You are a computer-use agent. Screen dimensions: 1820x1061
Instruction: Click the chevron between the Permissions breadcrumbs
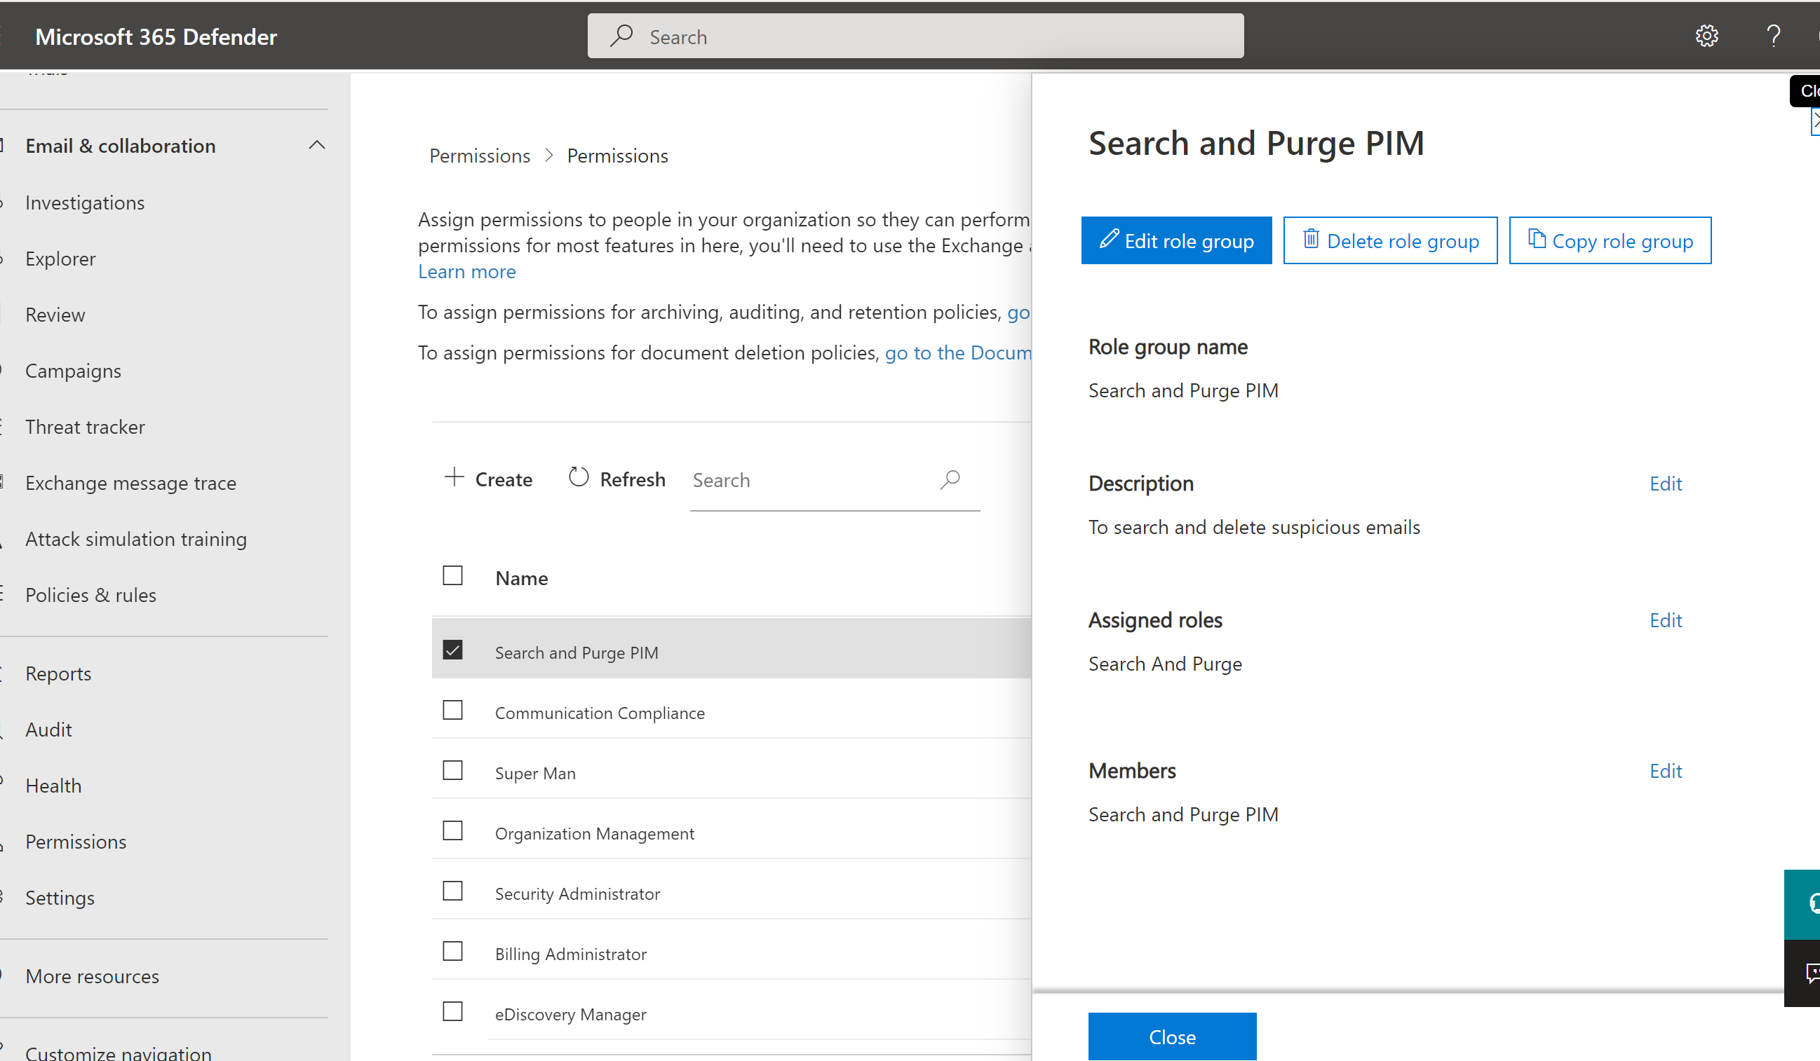pos(549,155)
